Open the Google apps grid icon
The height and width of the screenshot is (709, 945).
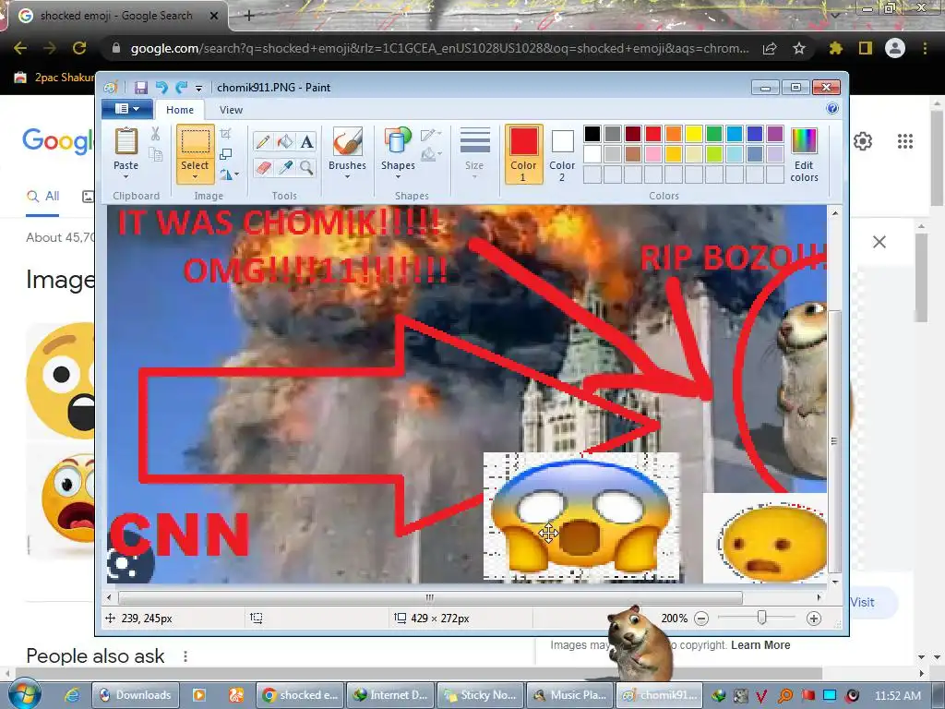click(905, 141)
